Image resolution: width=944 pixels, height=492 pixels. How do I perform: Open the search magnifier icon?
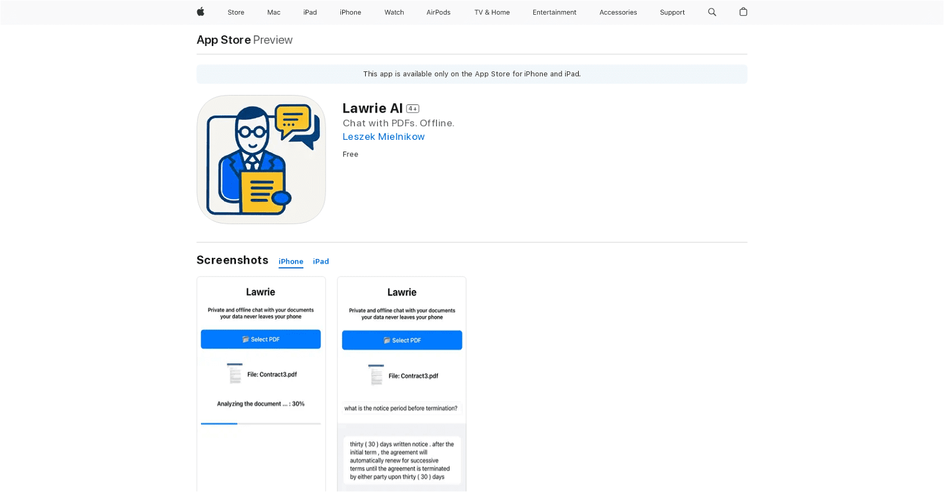(712, 12)
